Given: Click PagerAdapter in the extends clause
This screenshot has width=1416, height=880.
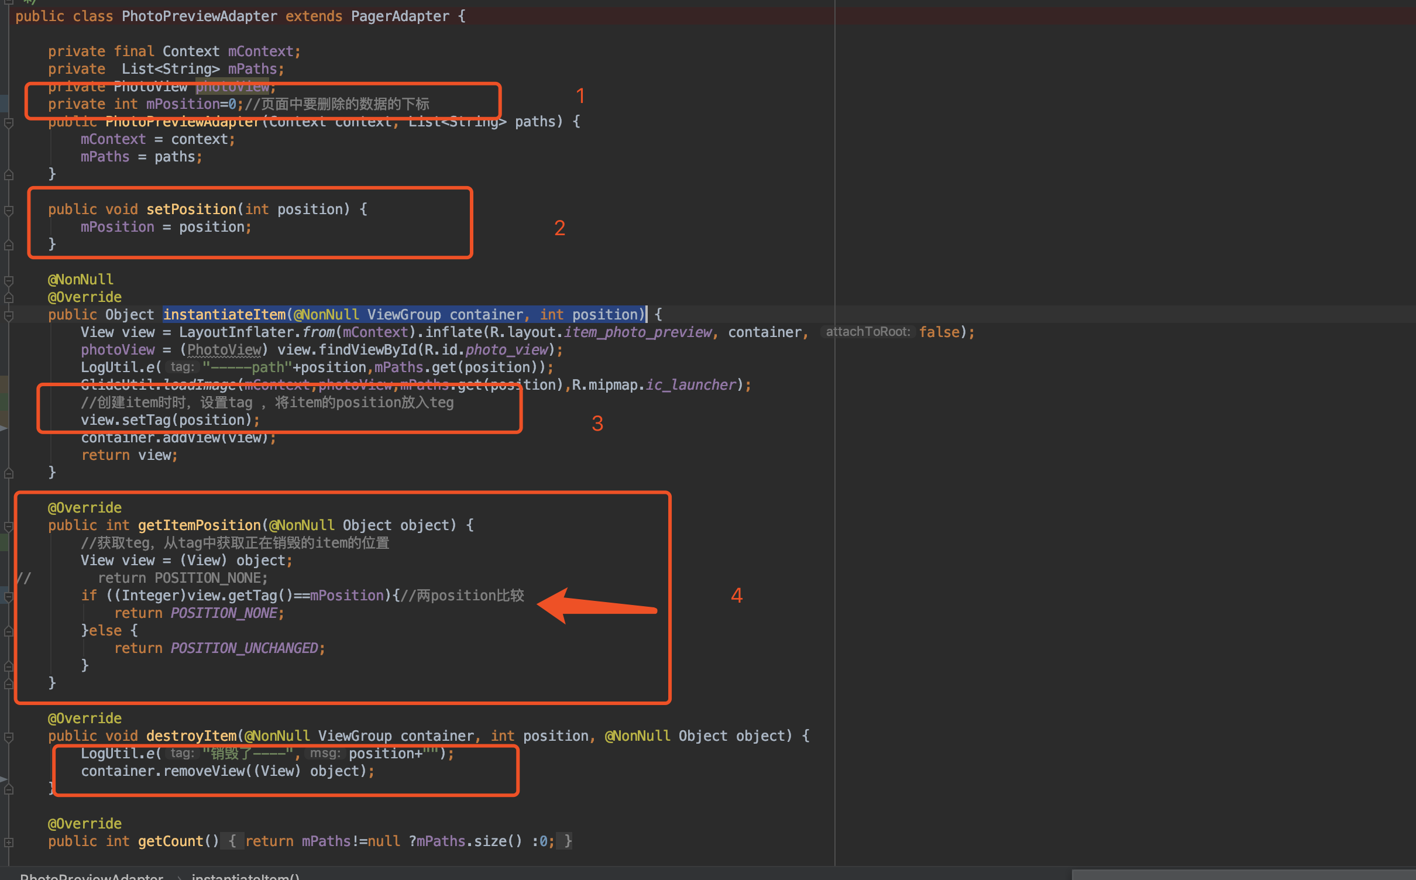Looking at the screenshot, I should (400, 16).
